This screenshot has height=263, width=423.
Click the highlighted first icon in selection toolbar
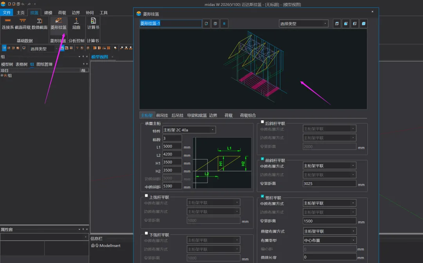click(4, 48)
